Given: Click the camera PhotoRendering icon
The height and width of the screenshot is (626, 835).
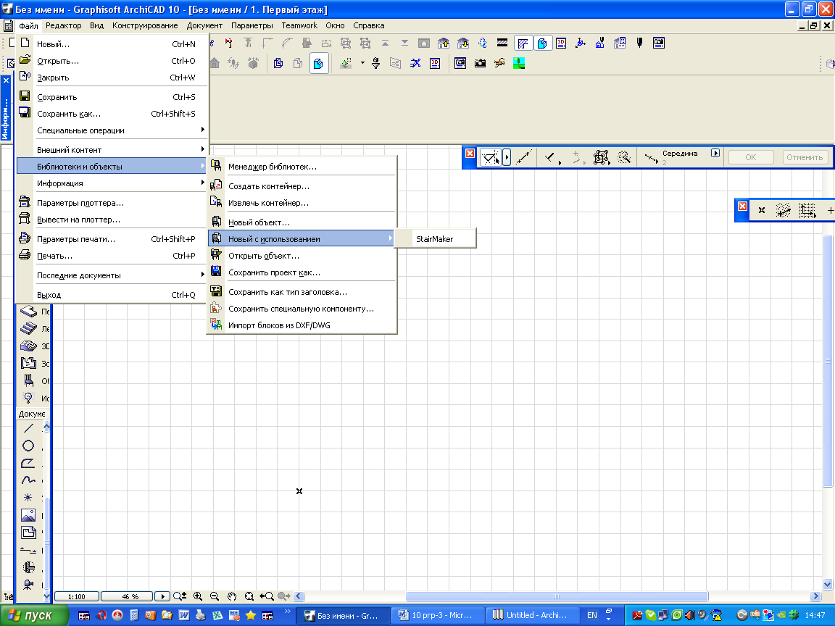Looking at the screenshot, I should click(x=480, y=63).
